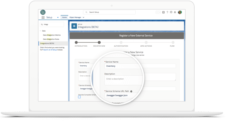Click the magnified Service Name field with Inventory
229x131 pixels.
123,66
